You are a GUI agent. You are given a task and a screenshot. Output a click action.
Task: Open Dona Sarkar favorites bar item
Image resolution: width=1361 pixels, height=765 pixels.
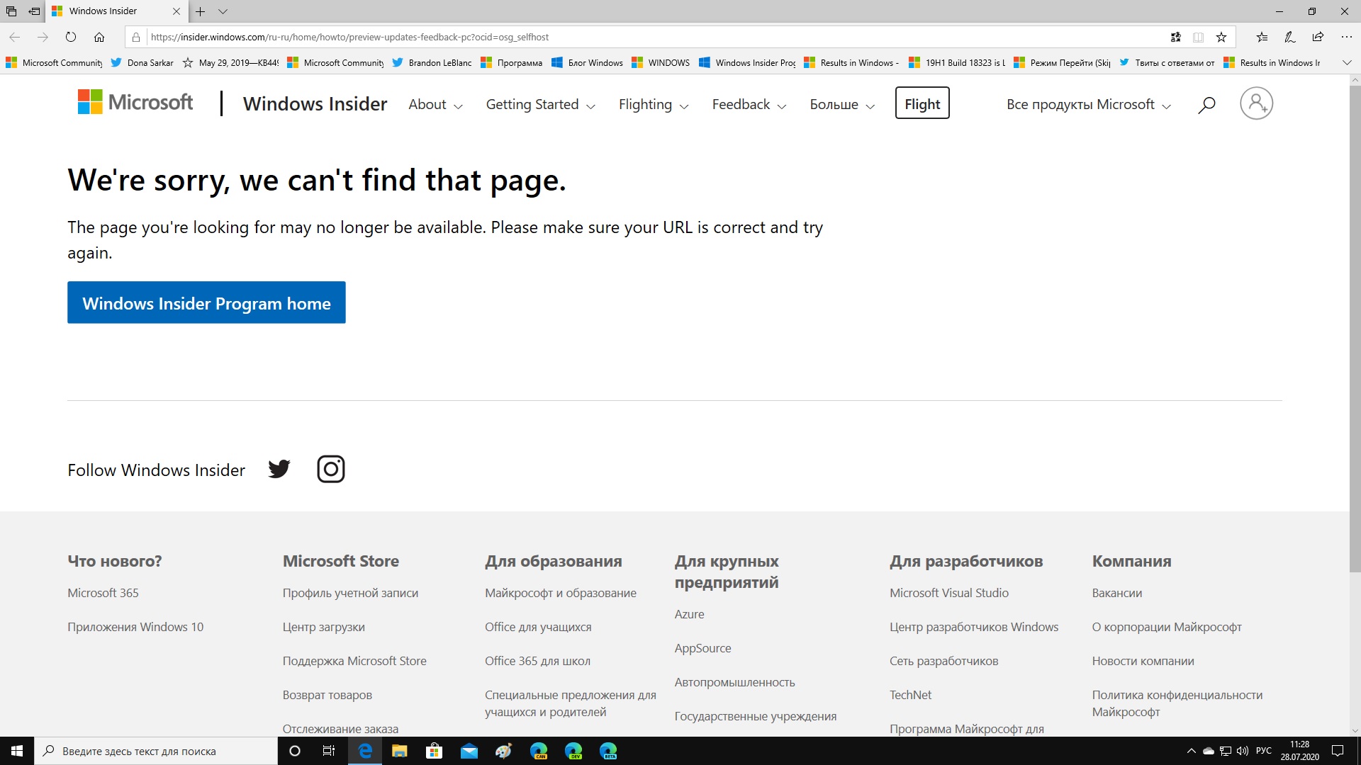(x=142, y=62)
